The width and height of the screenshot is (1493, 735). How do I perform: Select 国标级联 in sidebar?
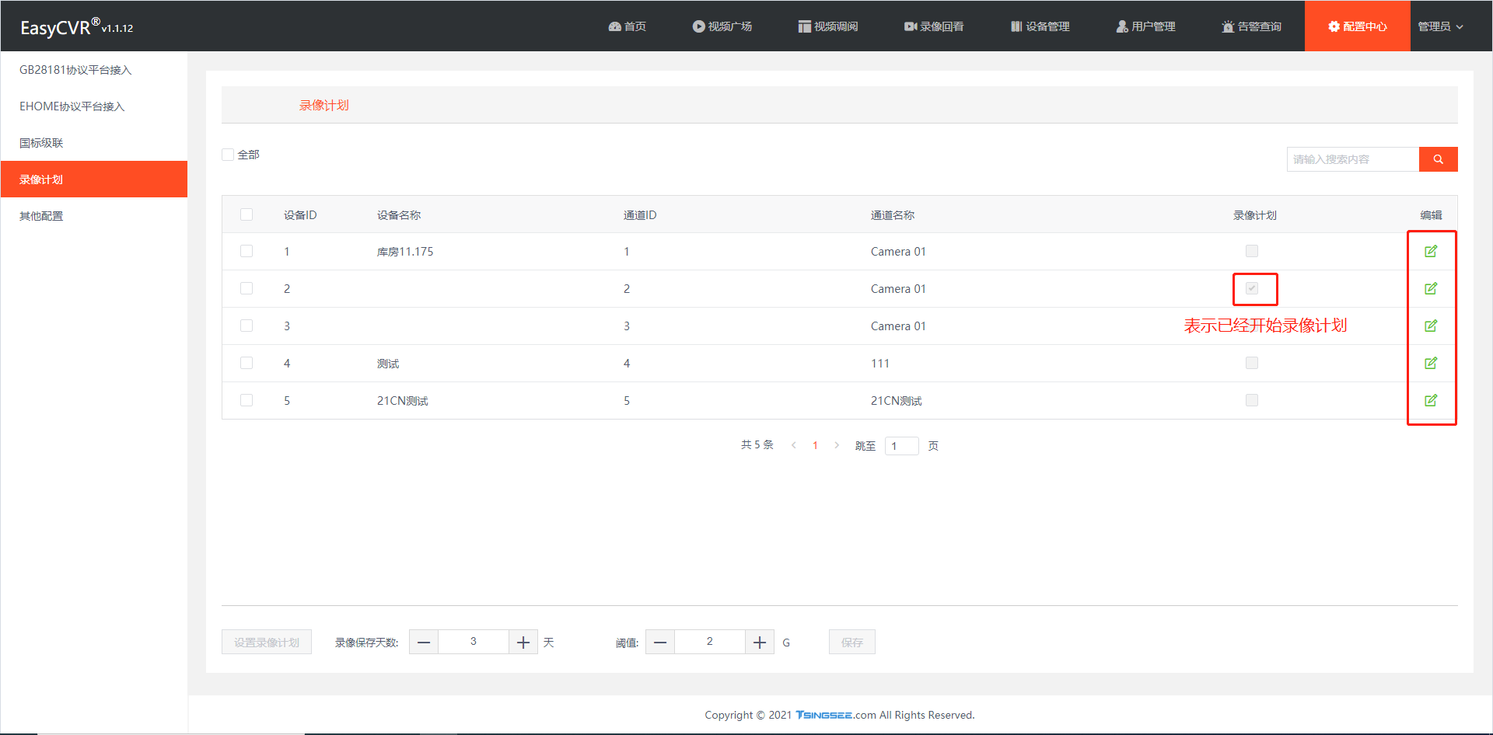(94, 143)
